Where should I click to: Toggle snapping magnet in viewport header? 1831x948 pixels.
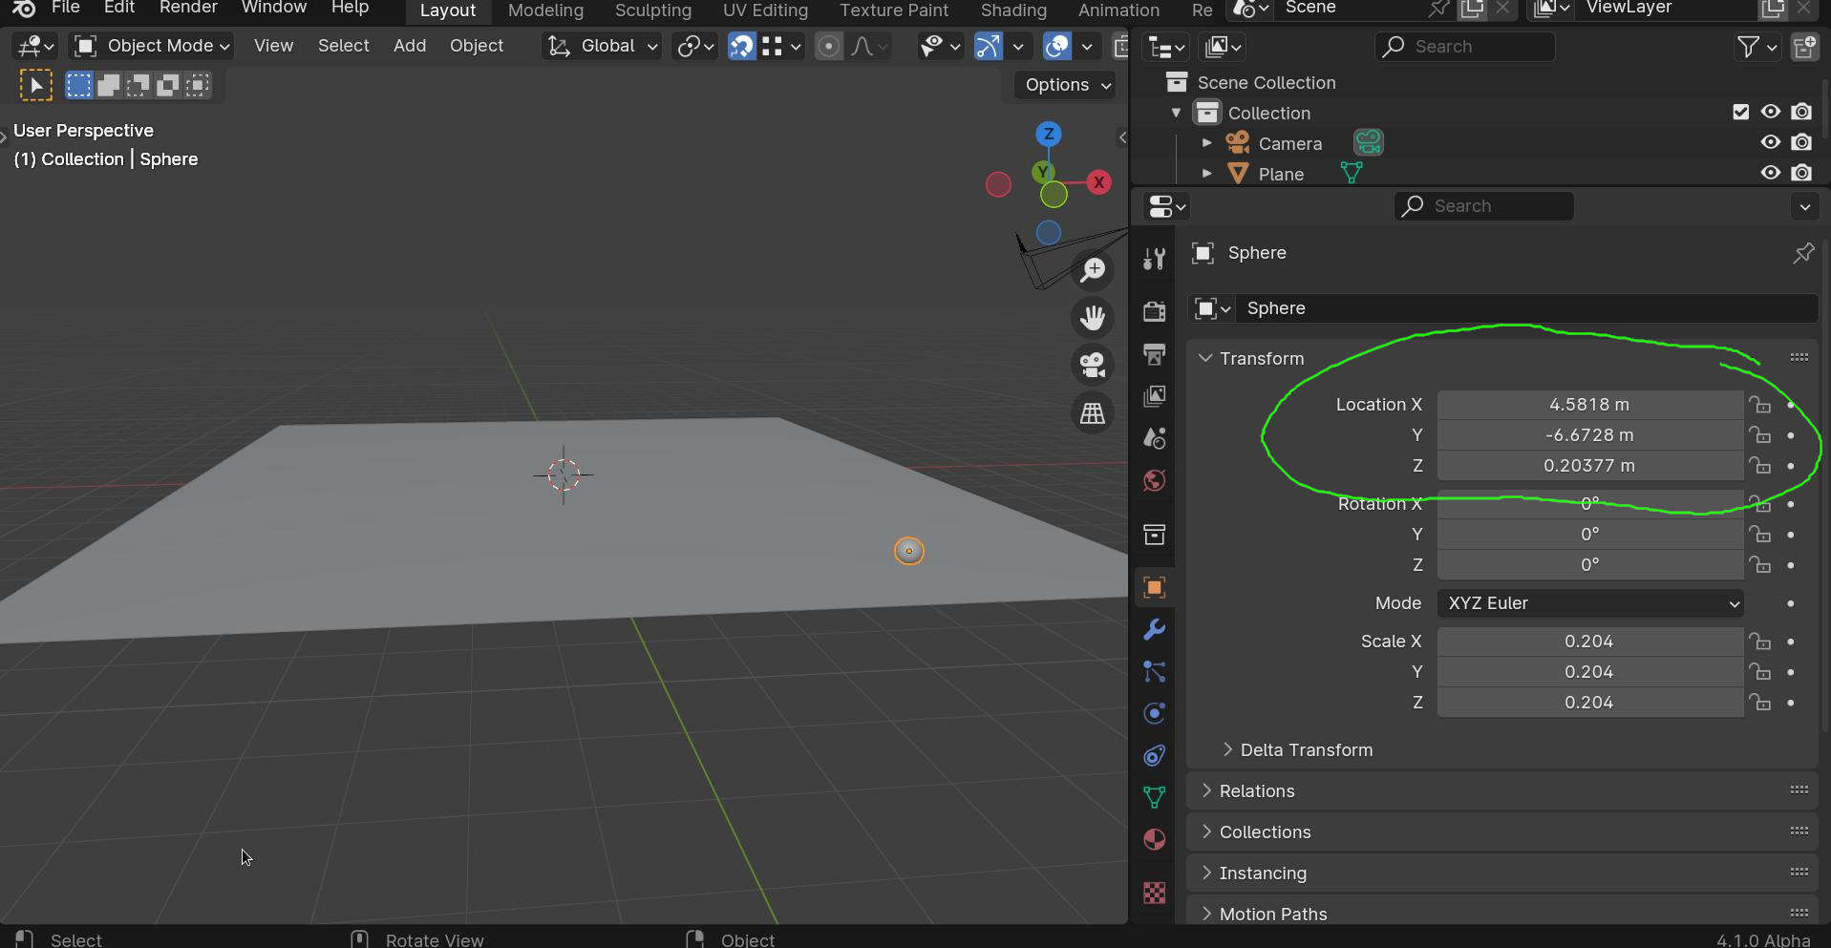coord(741,46)
